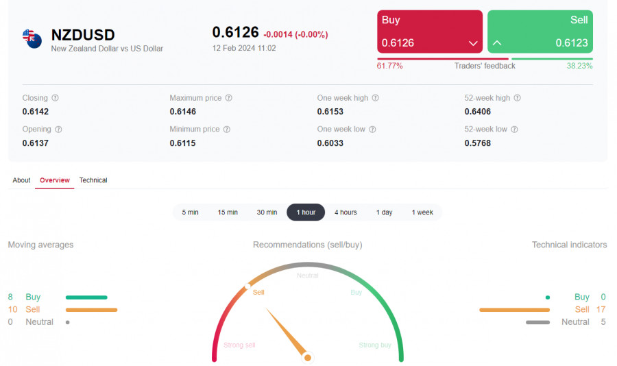The height and width of the screenshot is (366, 617).
Task: Click the gray Technical indicators Neutral bar
Action: coord(538,322)
